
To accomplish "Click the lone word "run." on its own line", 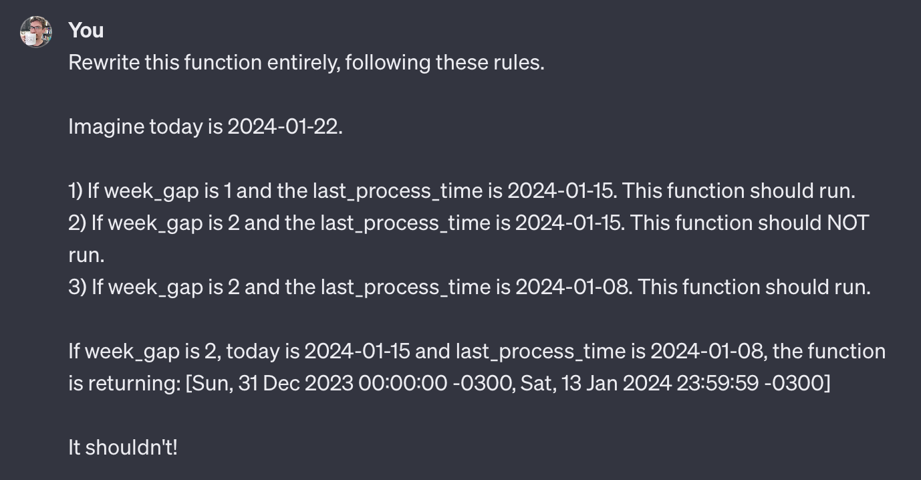I will click(87, 255).
